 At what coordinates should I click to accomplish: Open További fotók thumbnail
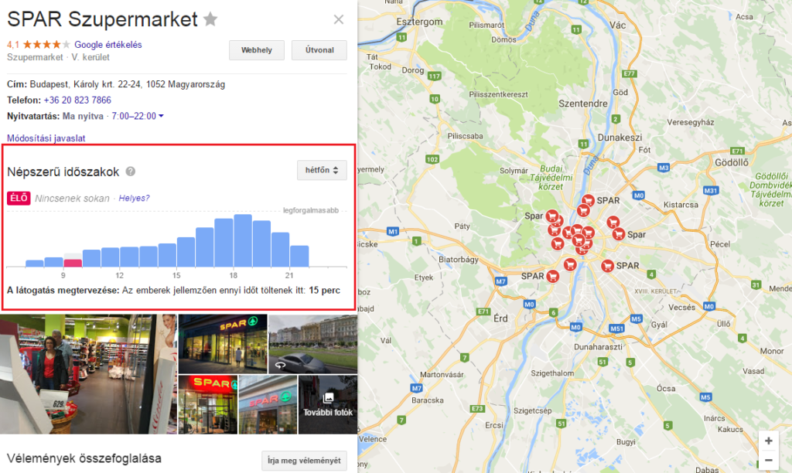click(328, 404)
